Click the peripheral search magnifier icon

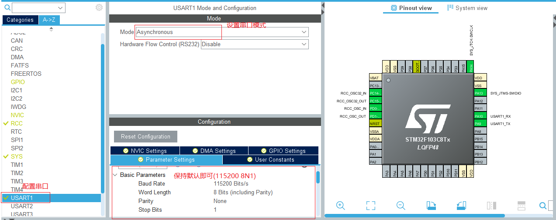7,7
